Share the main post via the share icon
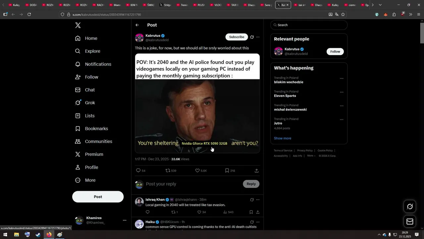 [257, 171]
